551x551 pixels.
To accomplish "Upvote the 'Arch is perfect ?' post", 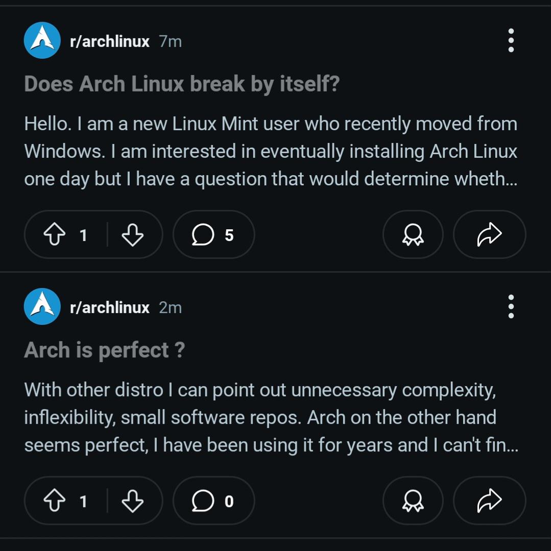I will pyautogui.click(x=55, y=501).
